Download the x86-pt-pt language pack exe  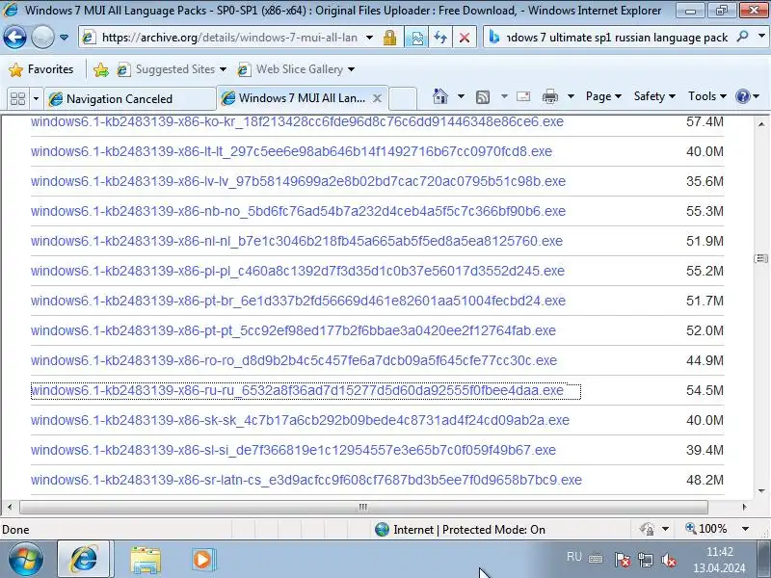(293, 330)
